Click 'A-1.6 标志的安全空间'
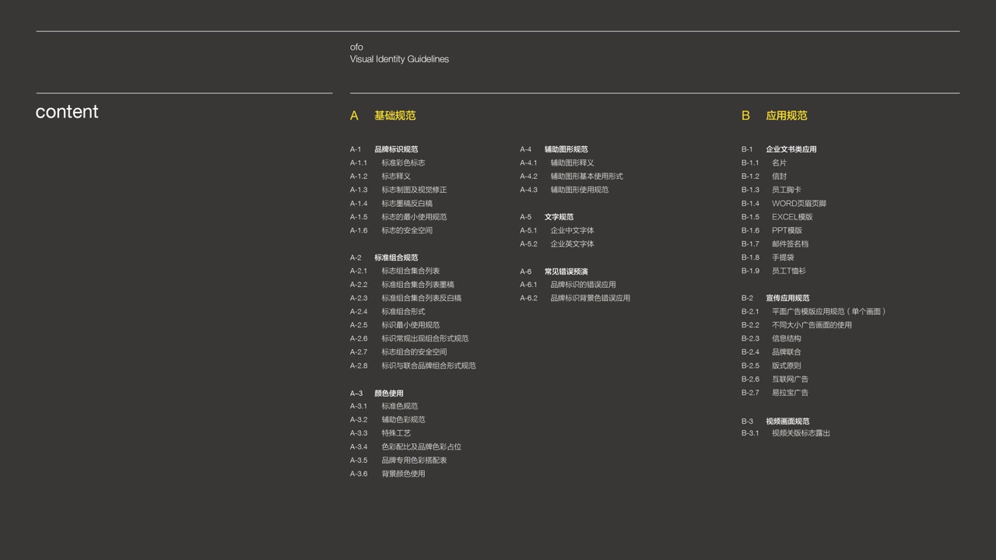The height and width of the screenshot is (560, 996). click(391, 230)
